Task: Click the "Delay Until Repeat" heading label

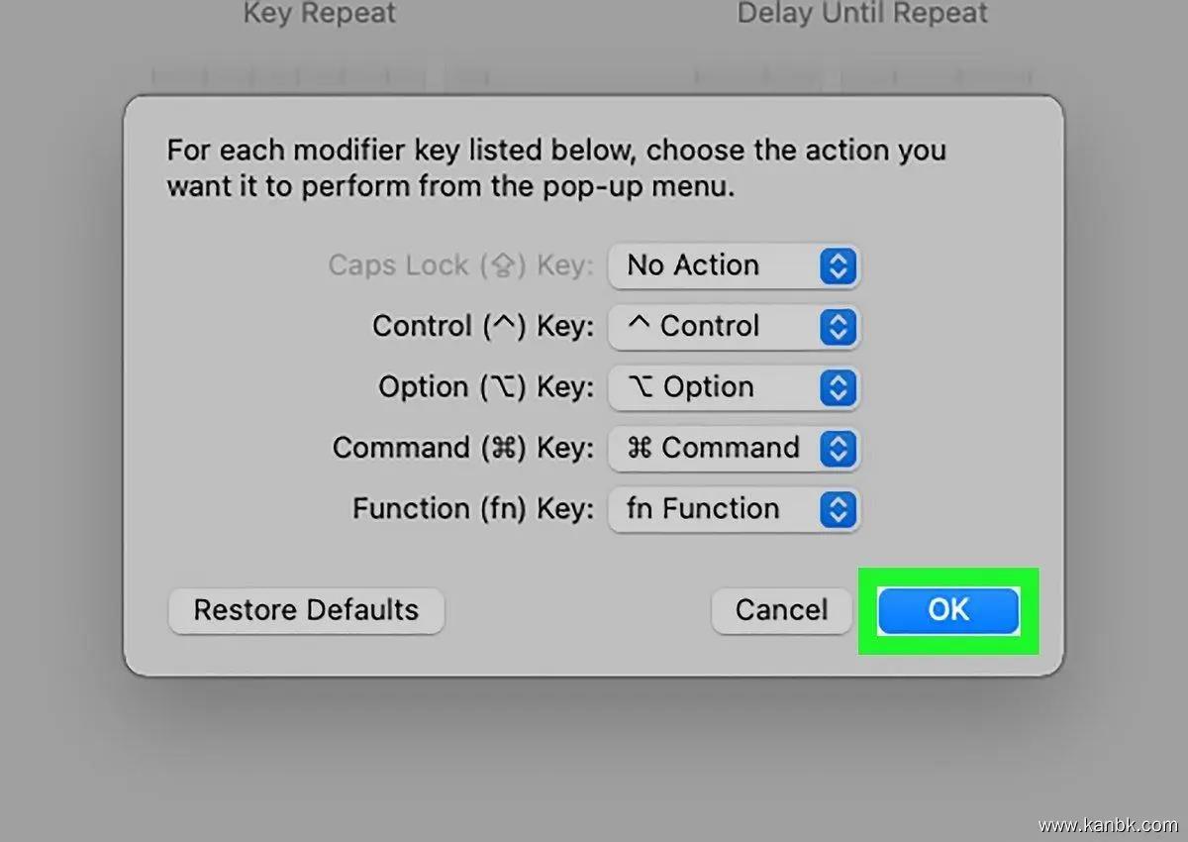Action: point(862,14)
